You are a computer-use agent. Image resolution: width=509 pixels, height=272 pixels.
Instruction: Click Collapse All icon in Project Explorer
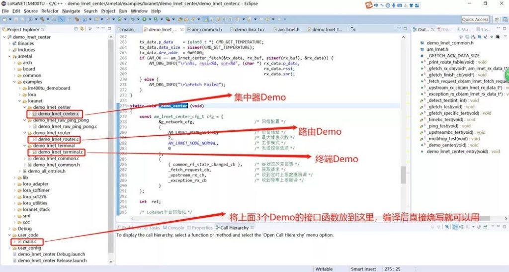pos(76,29)
